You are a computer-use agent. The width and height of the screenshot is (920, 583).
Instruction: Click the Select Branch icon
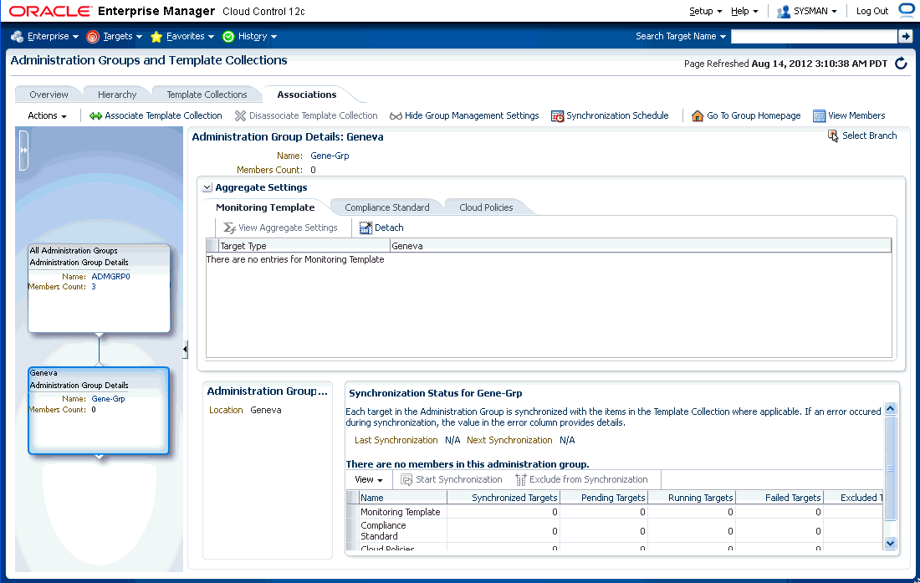point(833,136)
